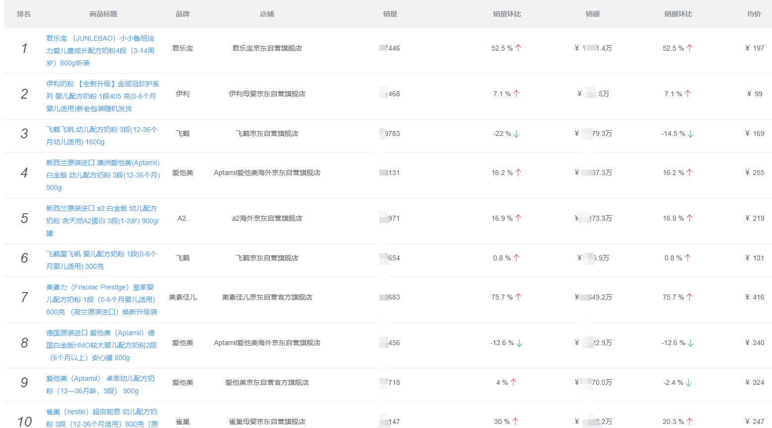772x428 pixels.
Task: Click the up arrow next to 伊利 7.1%
Action: tap(516, 93)
